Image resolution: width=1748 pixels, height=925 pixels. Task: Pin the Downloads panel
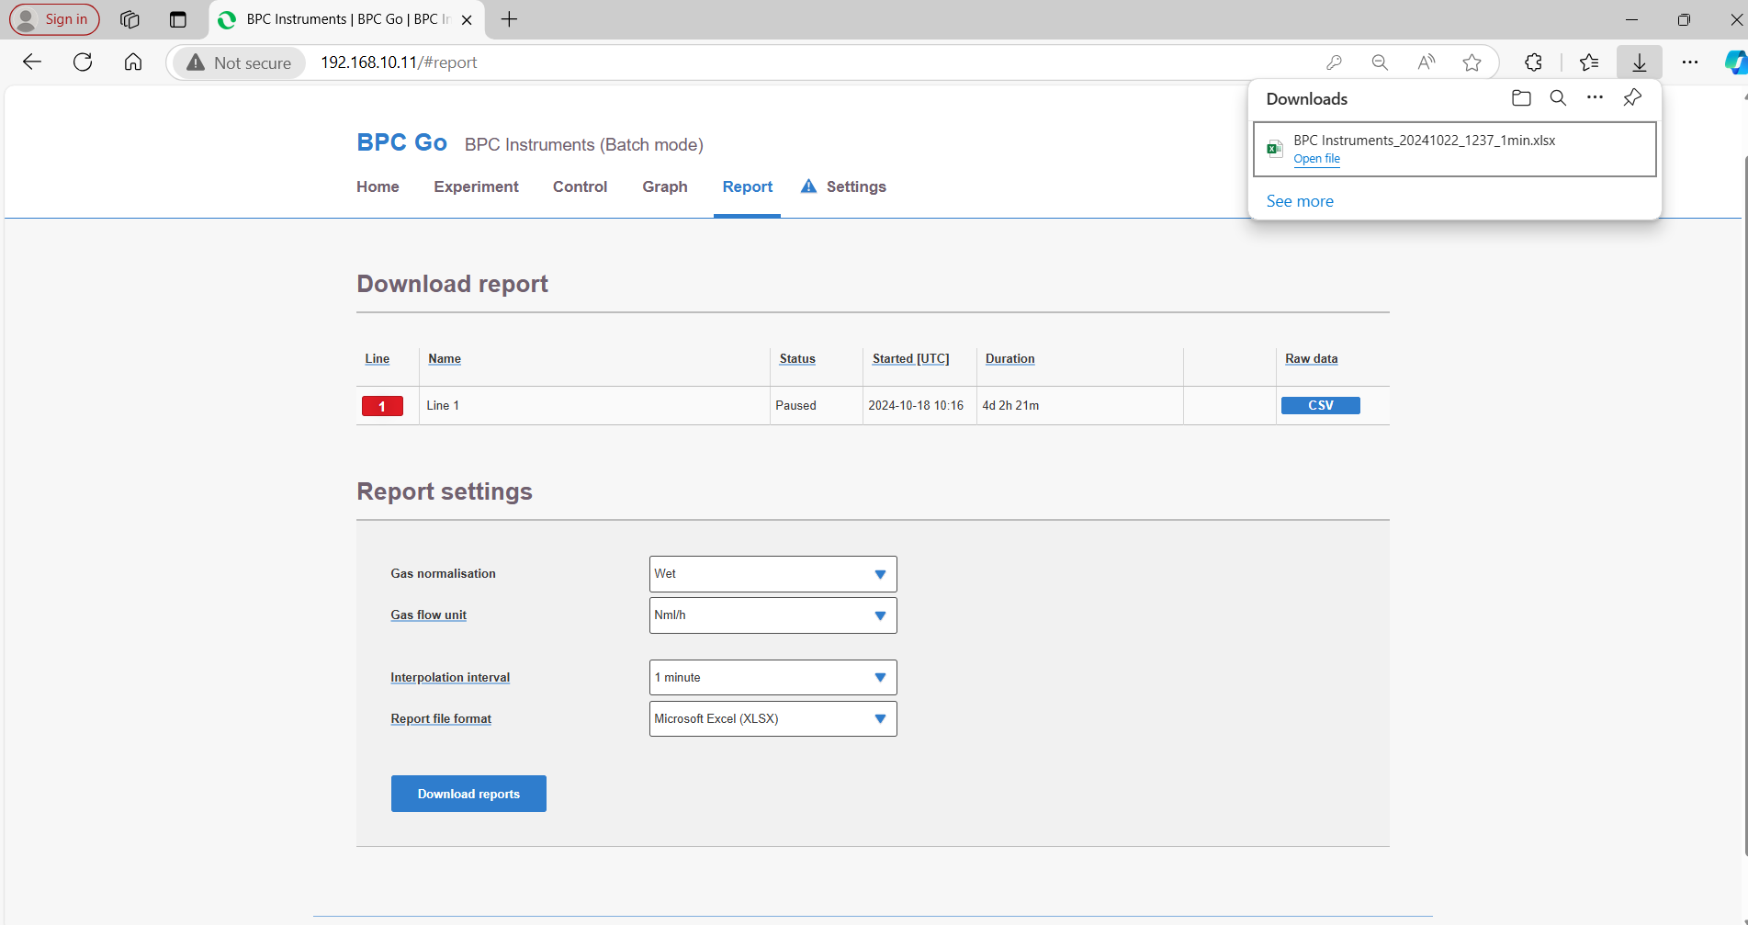1632,97
